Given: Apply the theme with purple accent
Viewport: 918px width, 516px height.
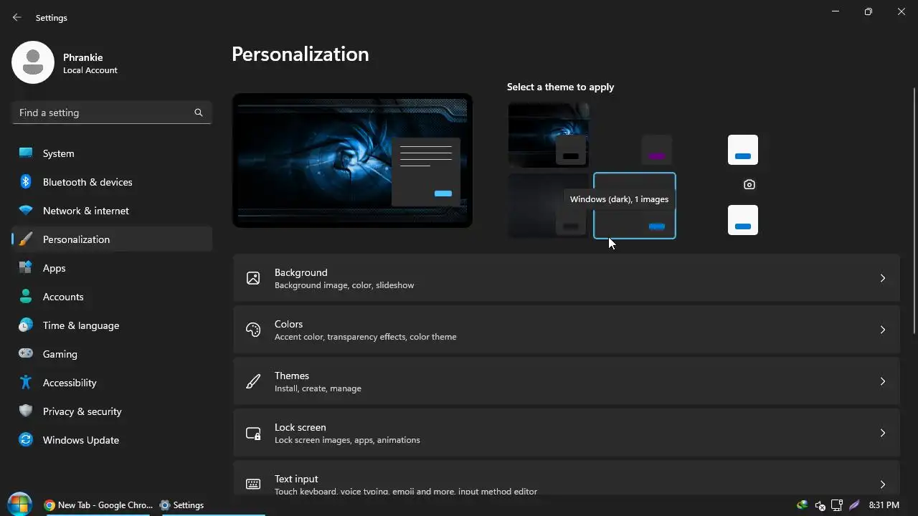Looking at the screenshot, I should click(635, 135).
